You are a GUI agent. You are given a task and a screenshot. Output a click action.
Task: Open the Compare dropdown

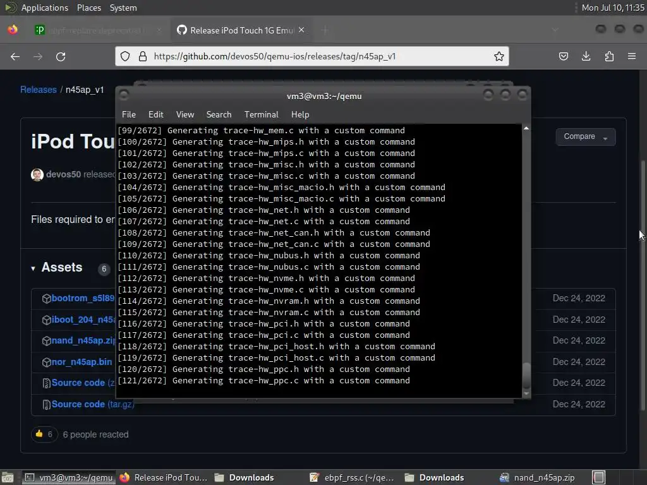pos(586,136)
